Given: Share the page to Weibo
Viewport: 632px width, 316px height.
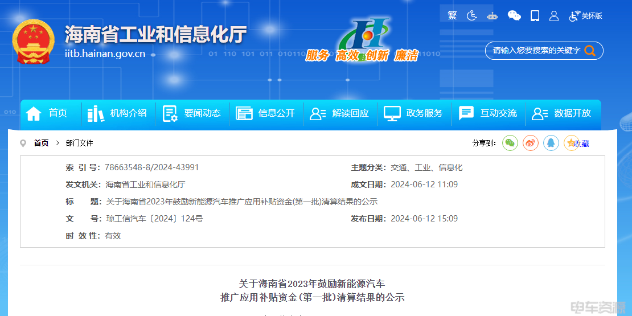Looking at the screenshot, I should (x=531, y=143).
